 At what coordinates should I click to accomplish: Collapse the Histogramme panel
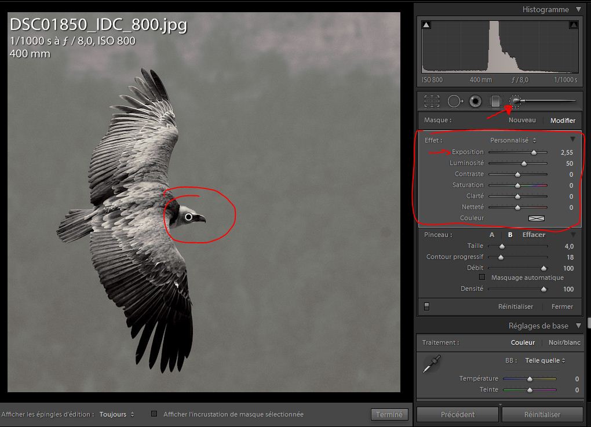(579, 9)
